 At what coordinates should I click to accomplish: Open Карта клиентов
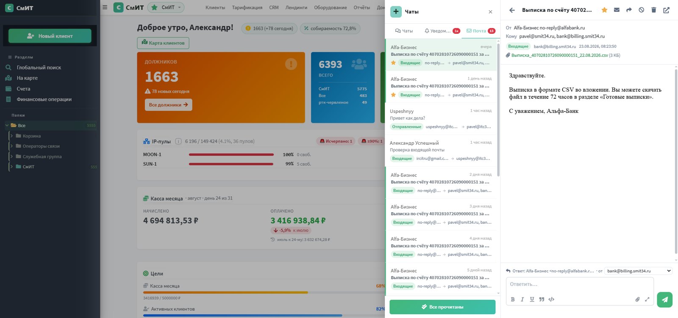[163, 43]
